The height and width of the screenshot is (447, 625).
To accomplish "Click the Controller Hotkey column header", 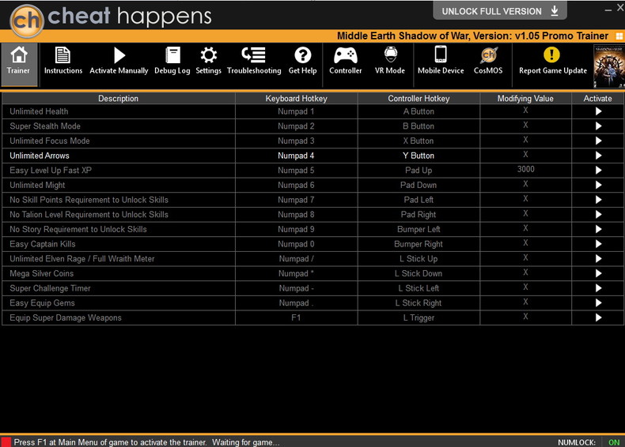I will pos(419,98).
